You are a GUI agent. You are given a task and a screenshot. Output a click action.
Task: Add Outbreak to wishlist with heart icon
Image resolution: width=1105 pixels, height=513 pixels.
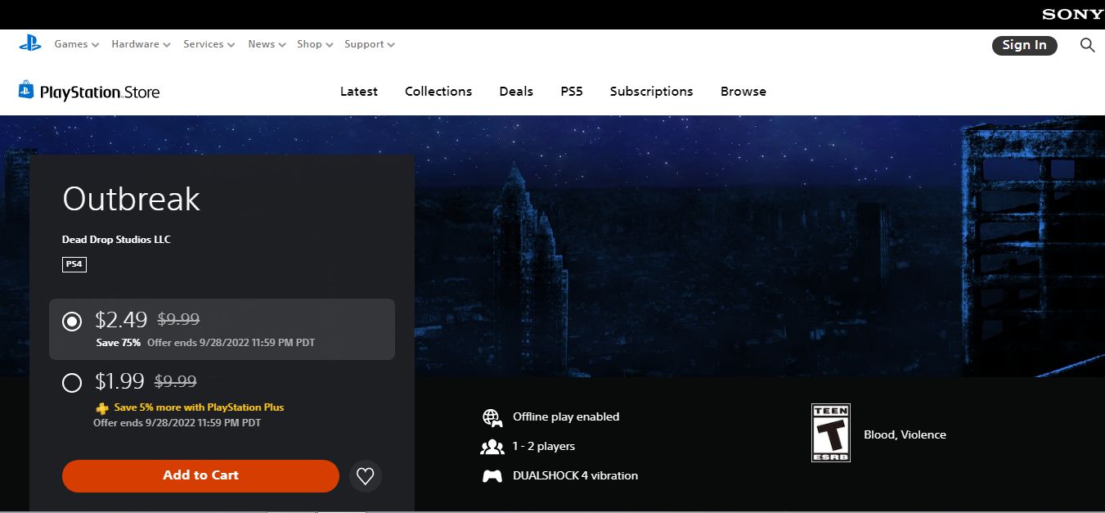click(366, 475)
